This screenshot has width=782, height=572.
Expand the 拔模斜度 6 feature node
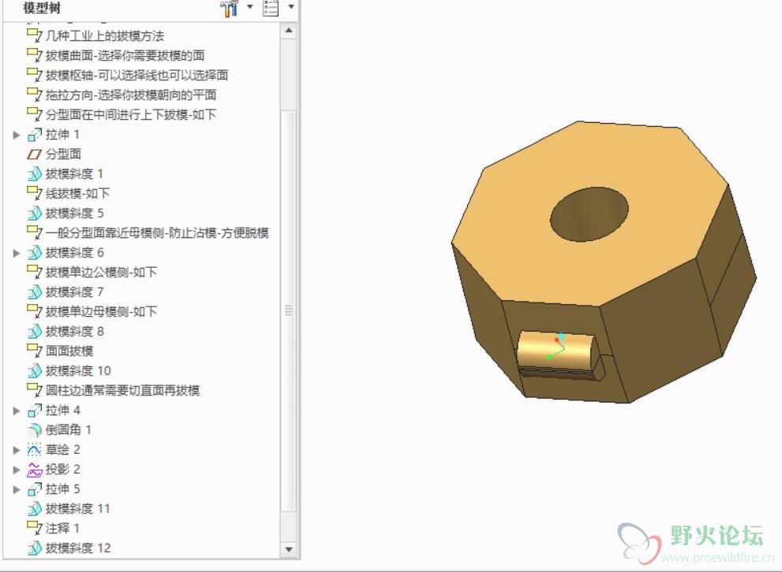(17, 254)
